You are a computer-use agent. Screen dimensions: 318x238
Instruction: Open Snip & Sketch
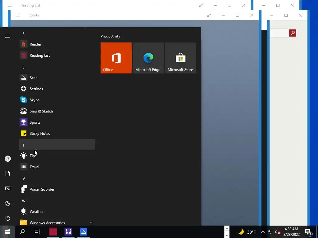tap(57, 111)
